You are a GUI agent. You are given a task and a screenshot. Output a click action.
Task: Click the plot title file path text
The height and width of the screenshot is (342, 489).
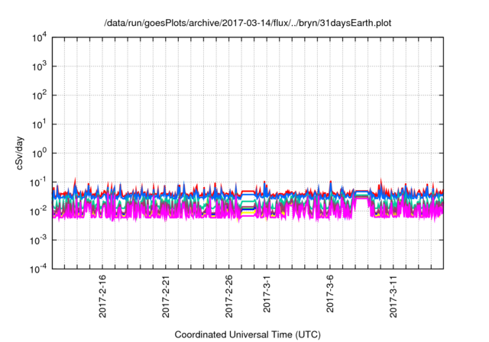pyautogui.click(x=248, y=23)
